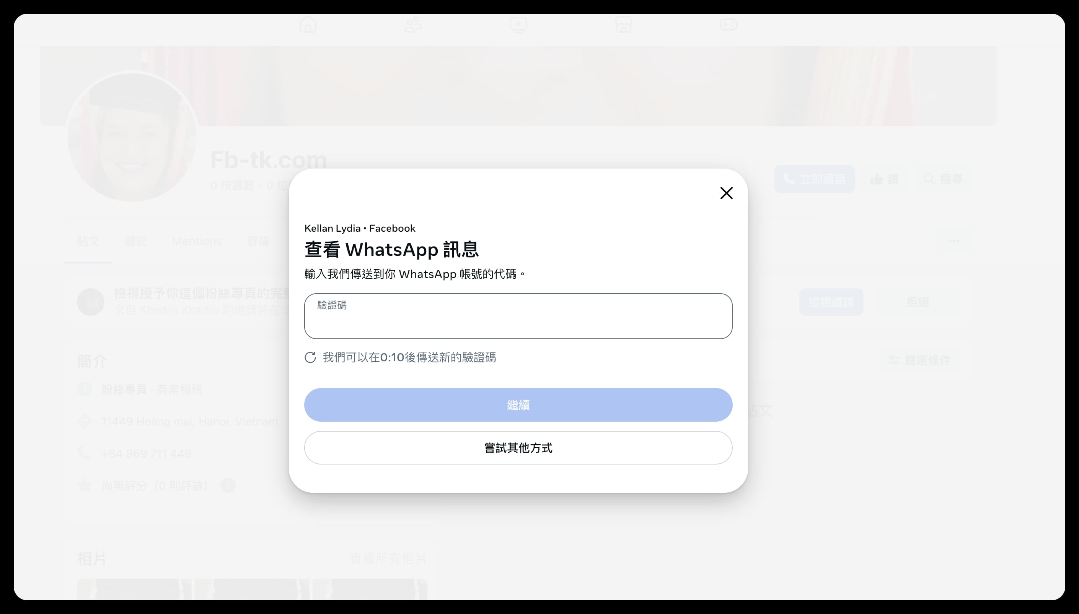Click the Fb-tk.com page name
The height and width of the screenshot is (614, 1079).
(268, 160)
